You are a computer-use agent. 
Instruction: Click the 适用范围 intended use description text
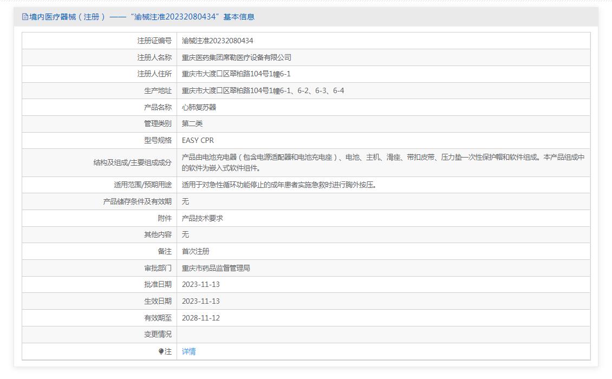[x=279, y=185]
